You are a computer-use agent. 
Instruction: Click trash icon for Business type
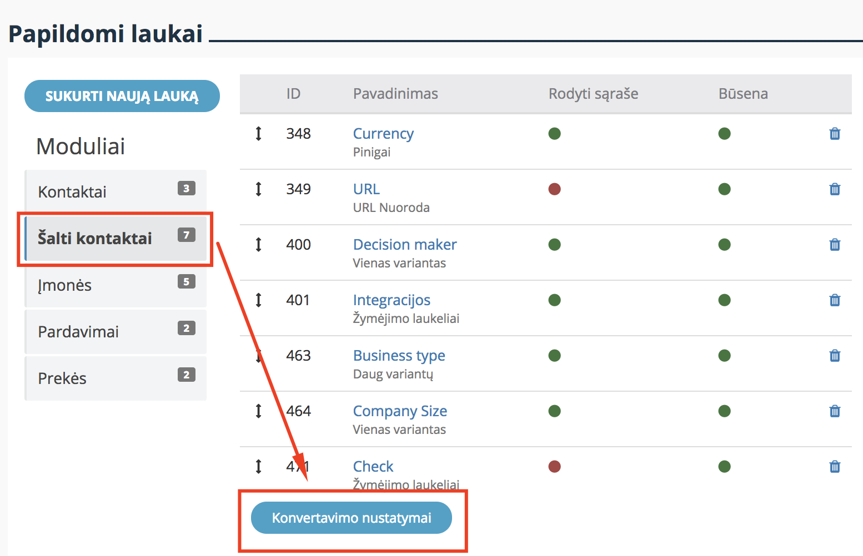tap(835, 356)
